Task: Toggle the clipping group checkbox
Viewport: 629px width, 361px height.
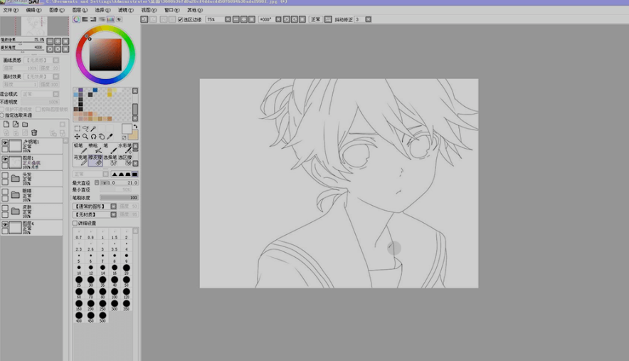Action: point(38,109)
